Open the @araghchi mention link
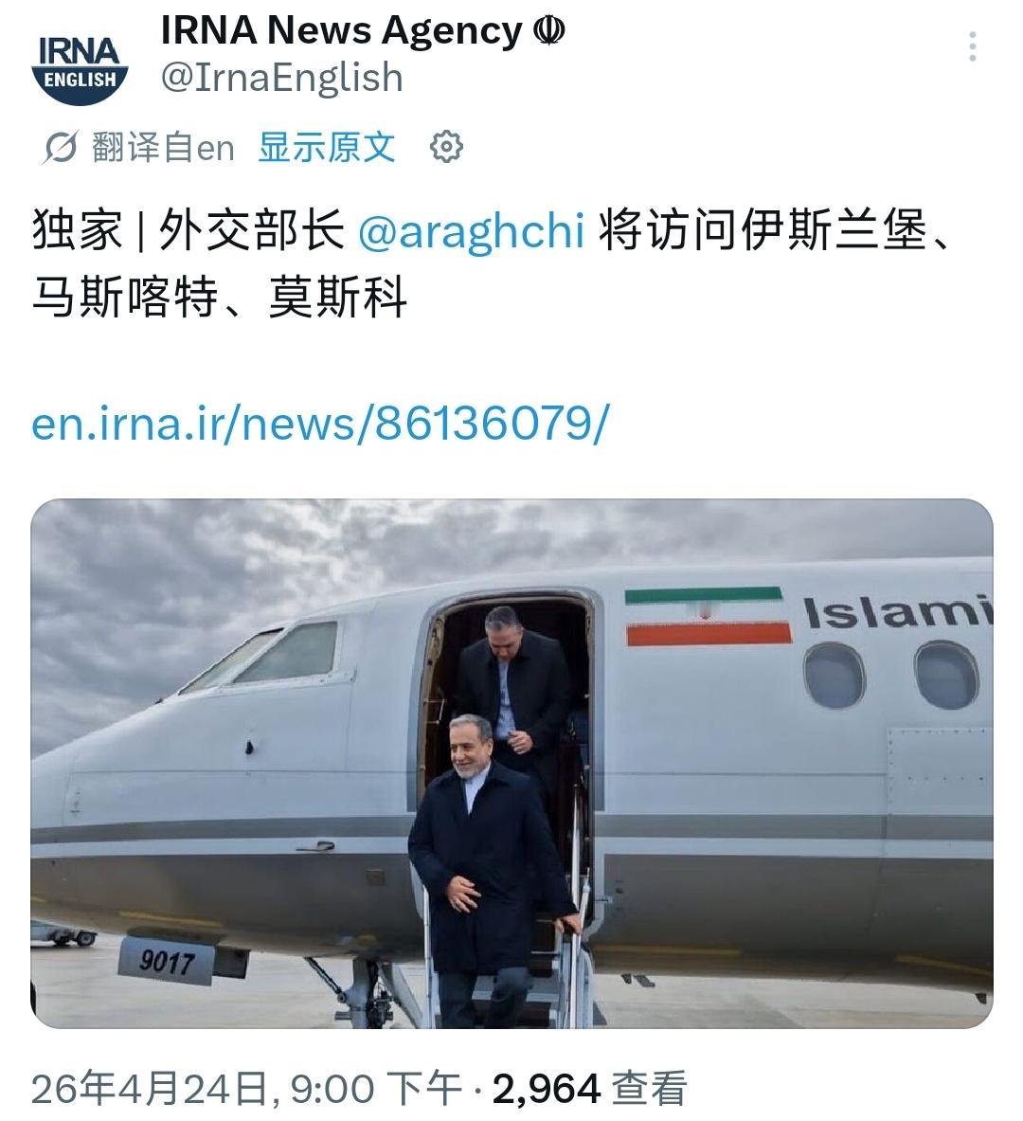 click(471, 231)
